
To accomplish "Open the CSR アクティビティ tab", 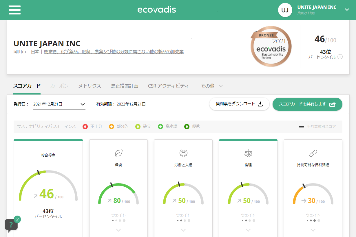I will (168, 86).
